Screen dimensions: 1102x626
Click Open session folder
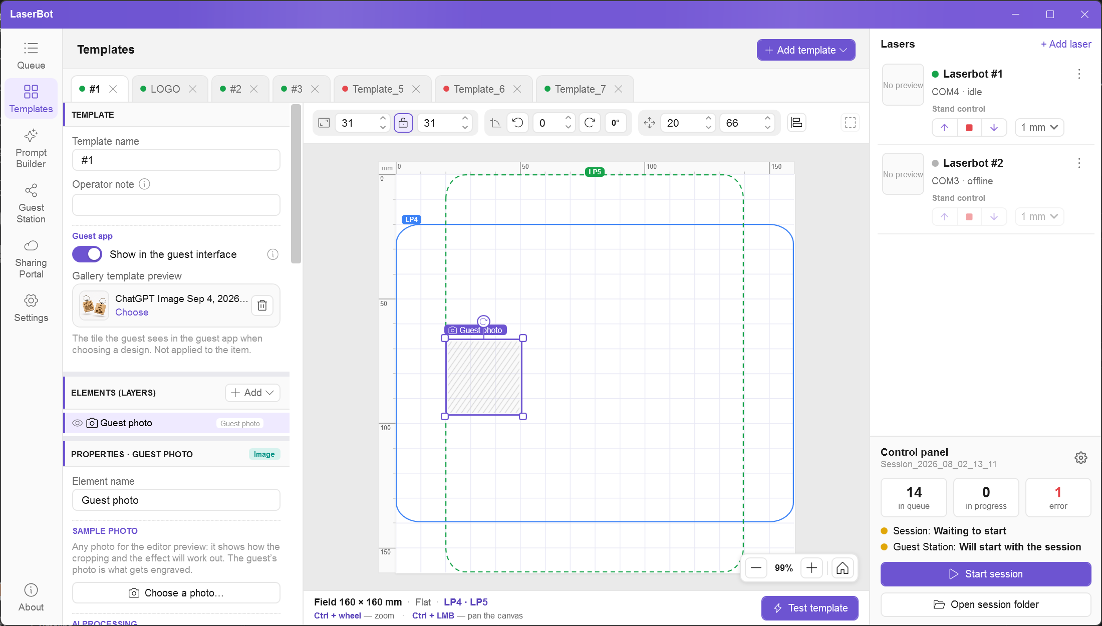(x=985, y=604)
